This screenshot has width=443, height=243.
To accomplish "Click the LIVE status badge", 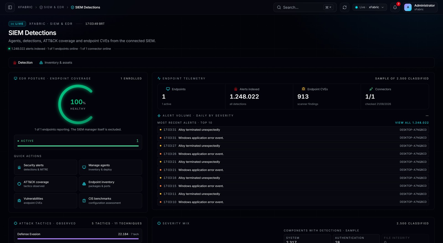I will point(17,24).
